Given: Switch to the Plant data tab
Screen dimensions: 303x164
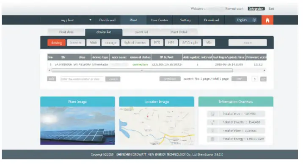Looking at the screenshot, I should (x=66, y=32).
